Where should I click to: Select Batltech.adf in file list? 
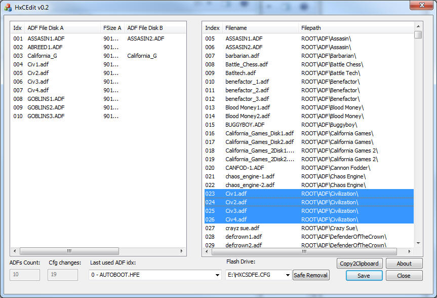(241, 73)
